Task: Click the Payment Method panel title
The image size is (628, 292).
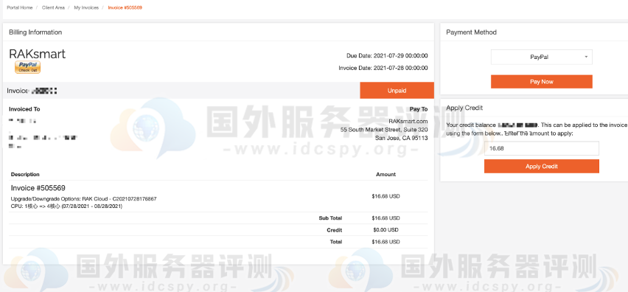Action: coord(472,32)
